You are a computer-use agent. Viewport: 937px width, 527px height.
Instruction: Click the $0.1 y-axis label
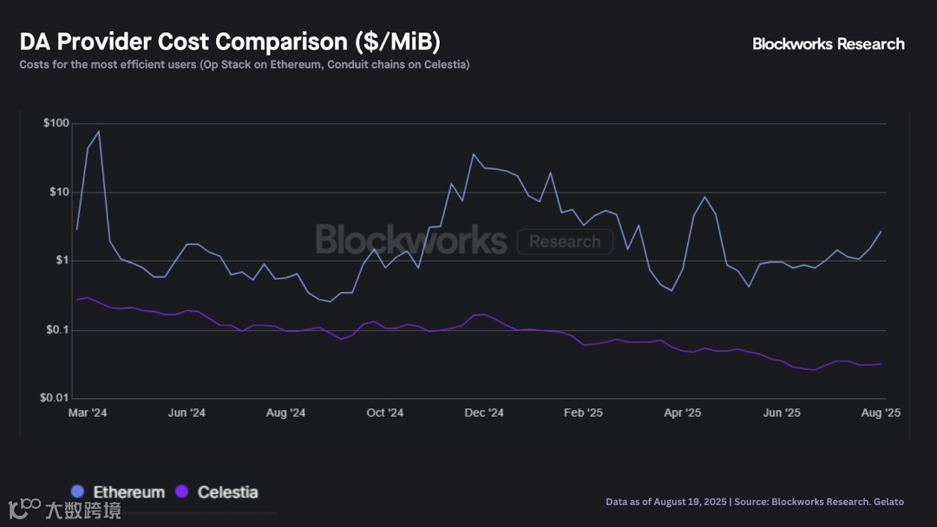pyautogui.click(x=58, y=330)
